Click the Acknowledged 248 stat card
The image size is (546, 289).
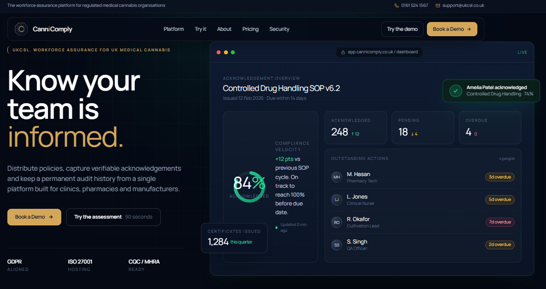tap(355, 128)
